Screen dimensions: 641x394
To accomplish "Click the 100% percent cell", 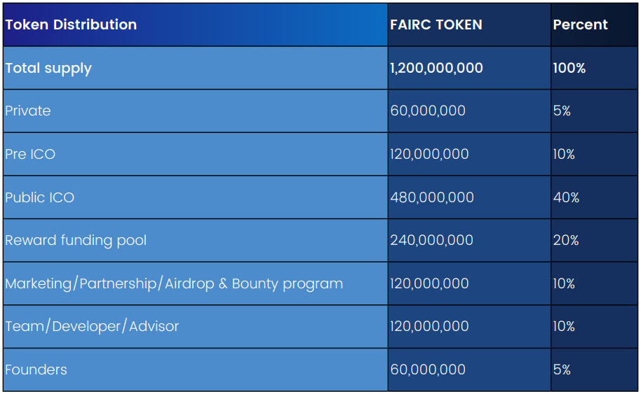I will pyautogui.click(x=569, y=68).
